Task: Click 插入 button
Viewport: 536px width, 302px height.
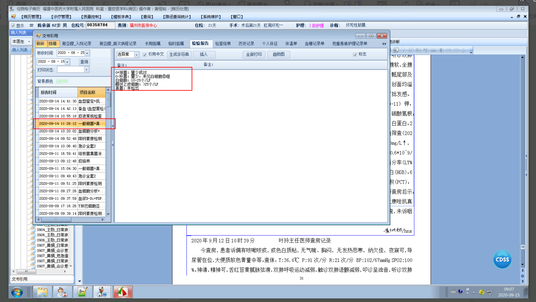Action: pos(204,54)
